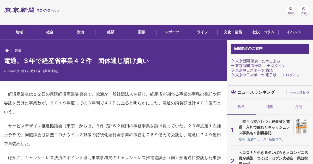Viewport: 313px width, 164px height.
Task: Click 経済 breadcrumb link
Action: point(18,51)
